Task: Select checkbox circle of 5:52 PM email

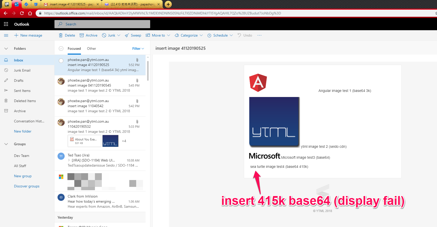Action: 61,61
